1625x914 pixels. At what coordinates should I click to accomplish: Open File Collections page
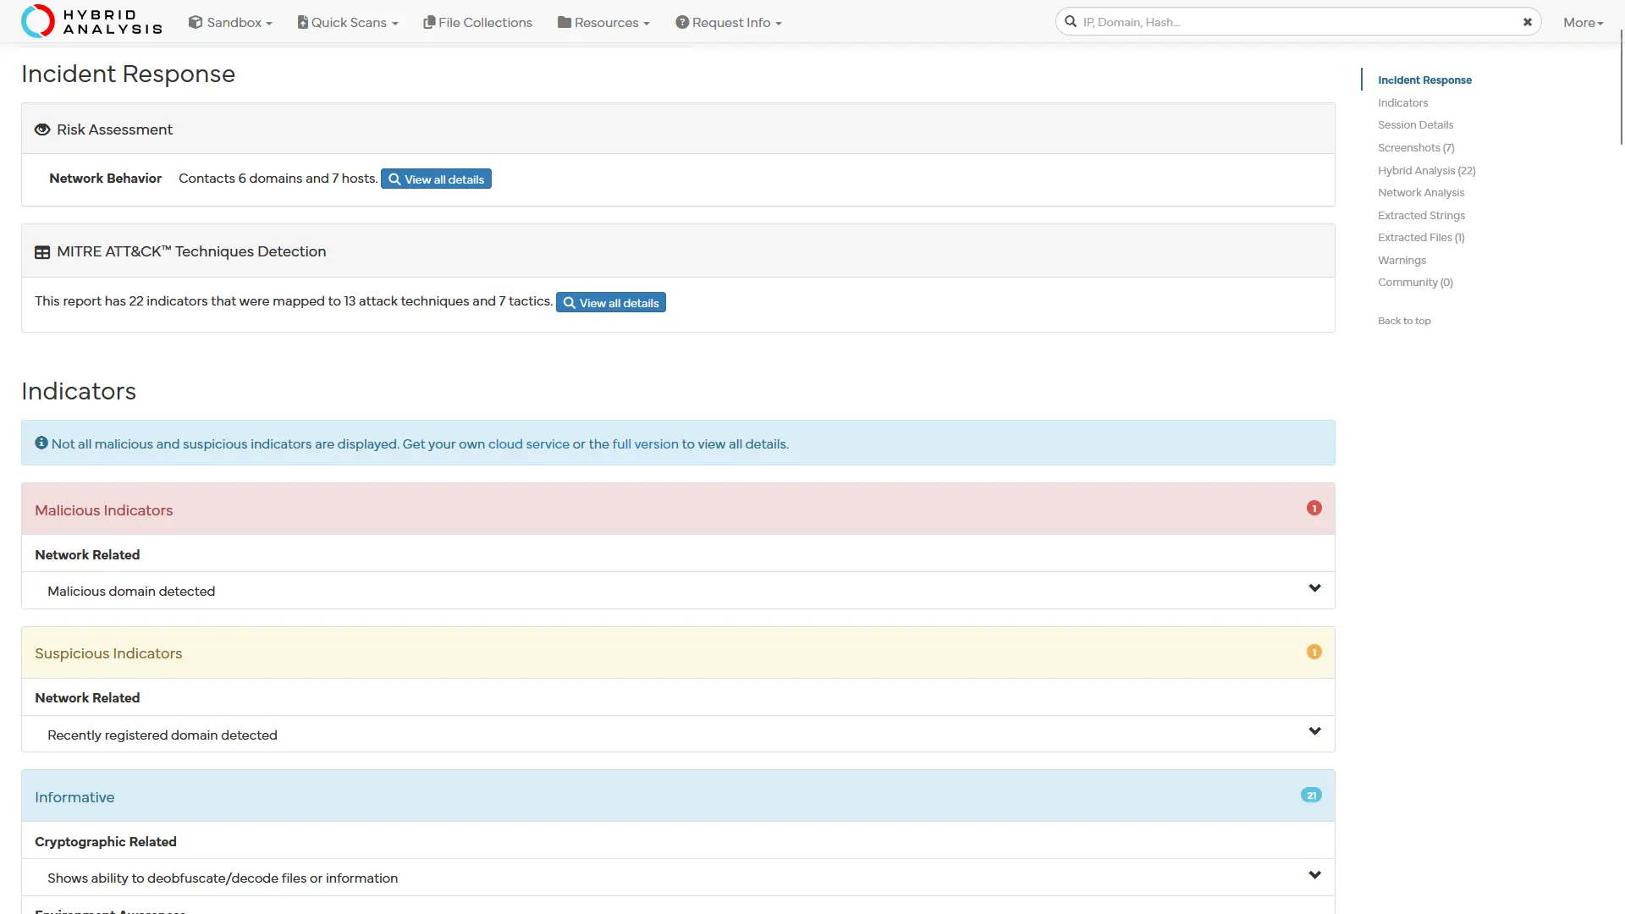pos(477,23)
